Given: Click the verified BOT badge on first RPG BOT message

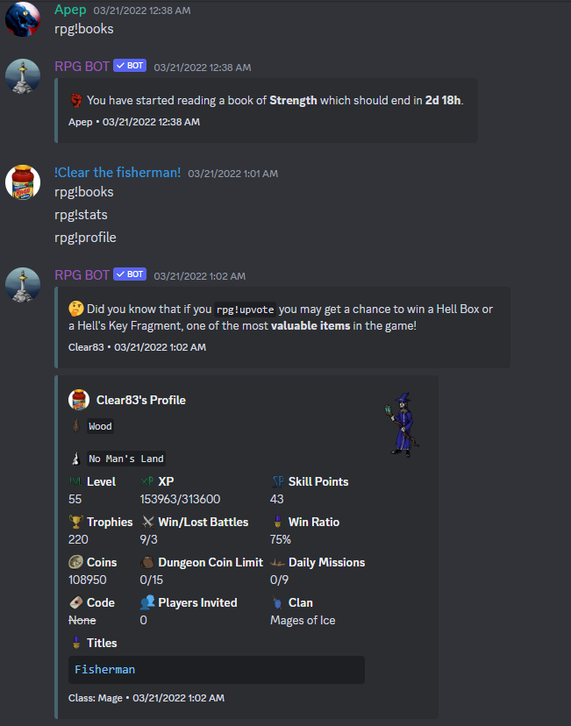Looking at the screenshot, I should click(130, 66).
